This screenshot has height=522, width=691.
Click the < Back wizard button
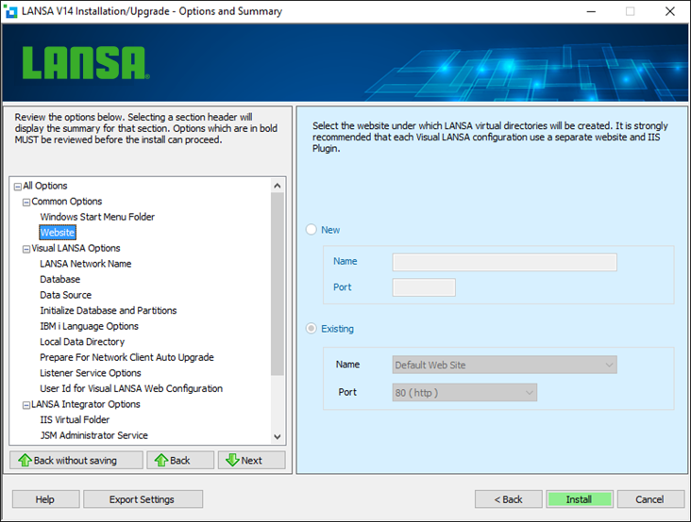509,499
